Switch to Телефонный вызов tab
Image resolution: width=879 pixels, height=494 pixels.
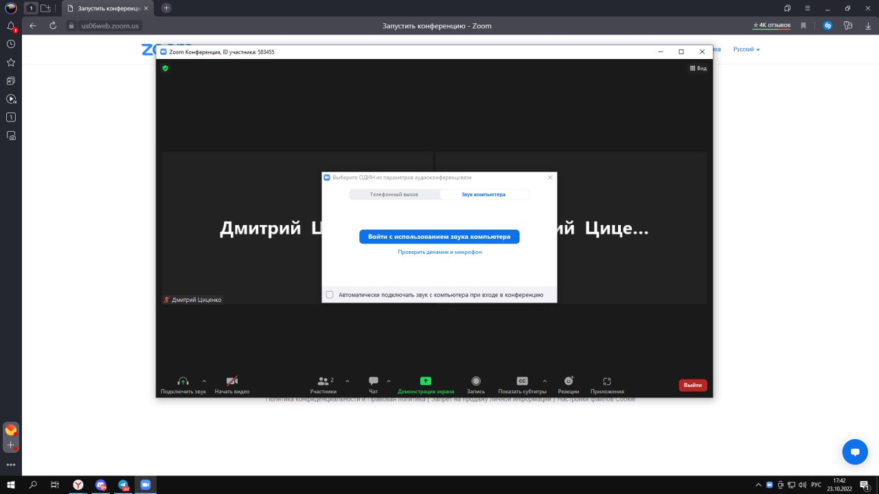click(394, 194)
